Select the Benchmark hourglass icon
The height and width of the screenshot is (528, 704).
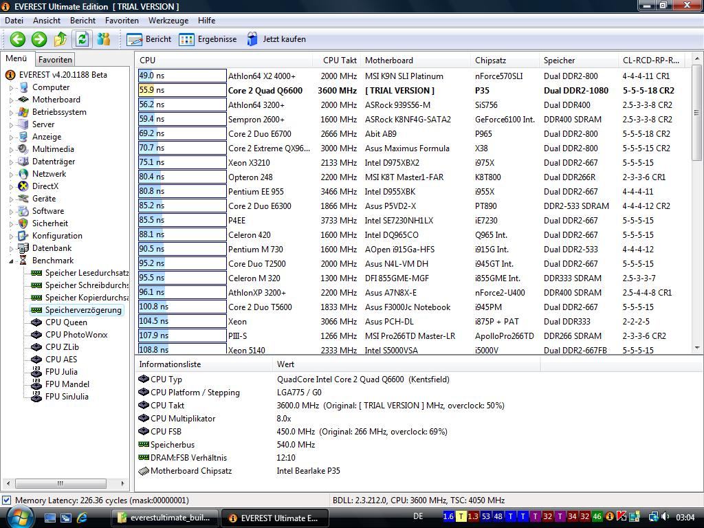23,260
